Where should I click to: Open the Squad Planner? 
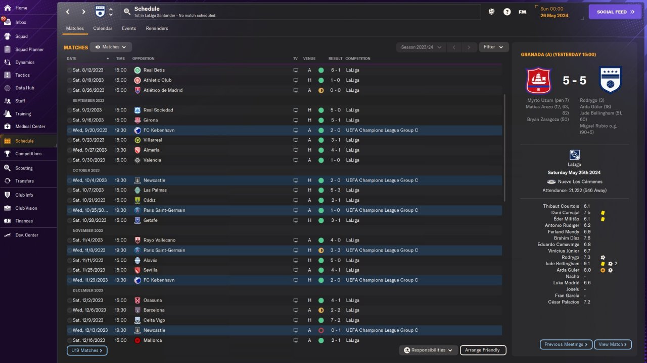coord(28,49)
